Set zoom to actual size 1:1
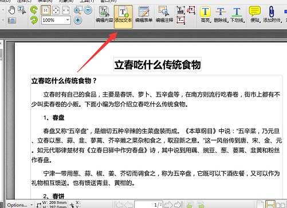 tap(46, 10)
